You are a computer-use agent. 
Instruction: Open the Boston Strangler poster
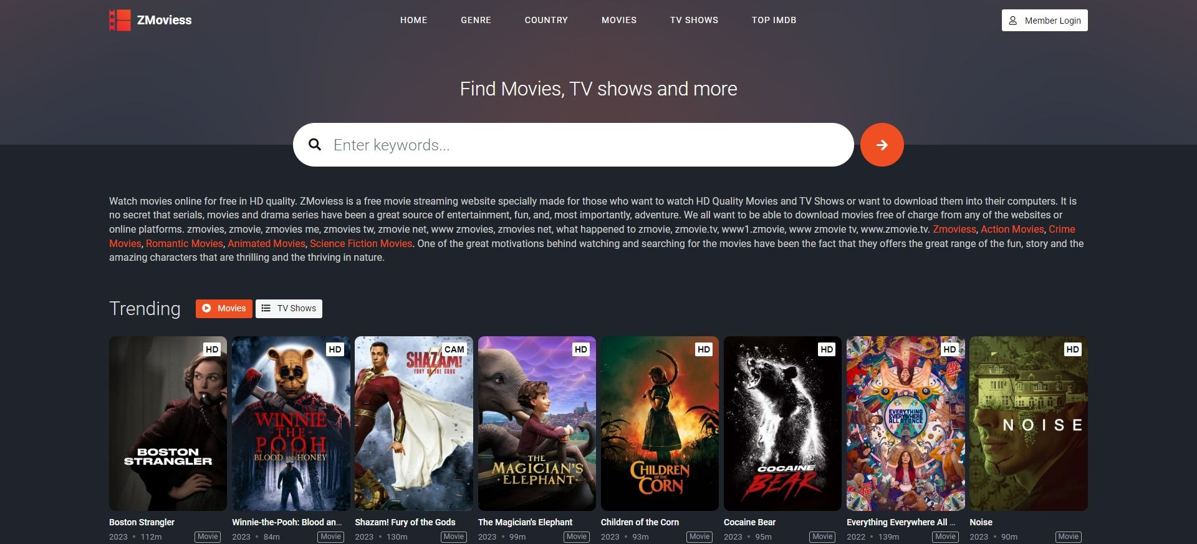pyautogui.click(x=168, y=424)
